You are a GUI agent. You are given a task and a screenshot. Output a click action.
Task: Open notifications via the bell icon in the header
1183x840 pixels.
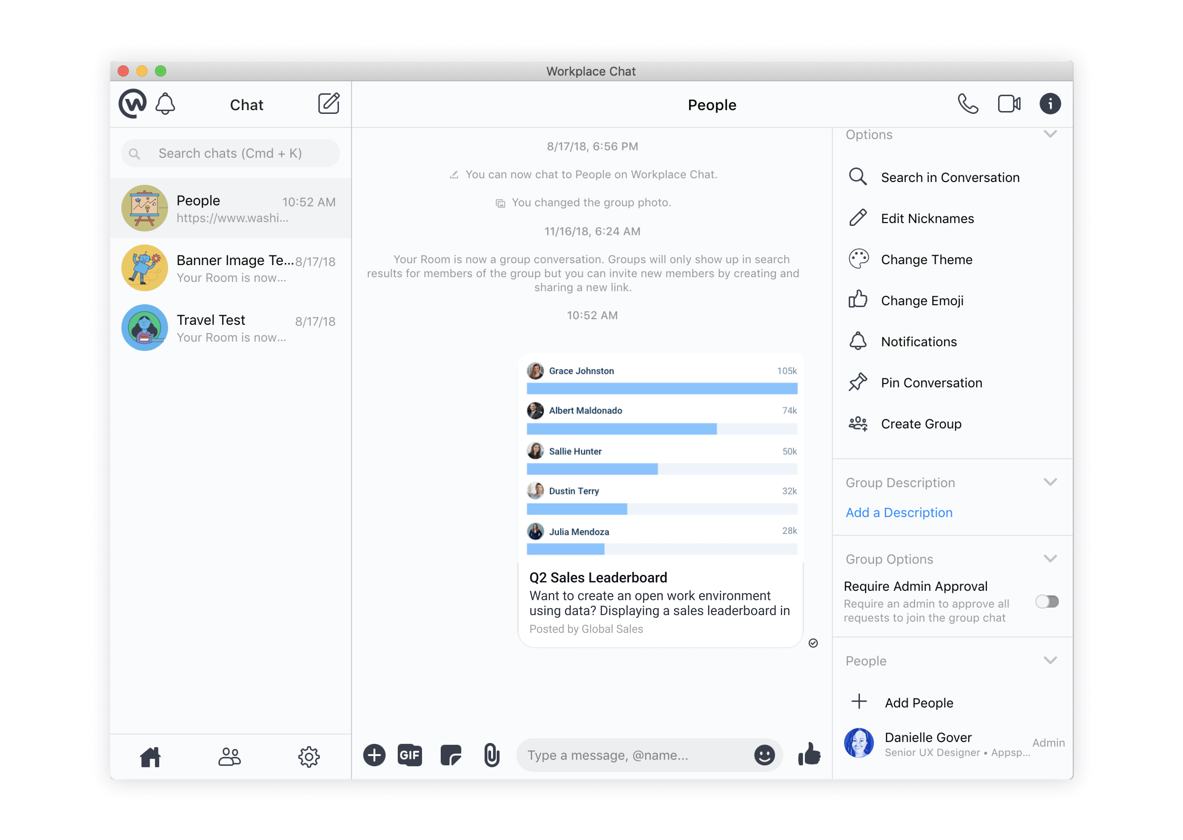pos(166,104)
